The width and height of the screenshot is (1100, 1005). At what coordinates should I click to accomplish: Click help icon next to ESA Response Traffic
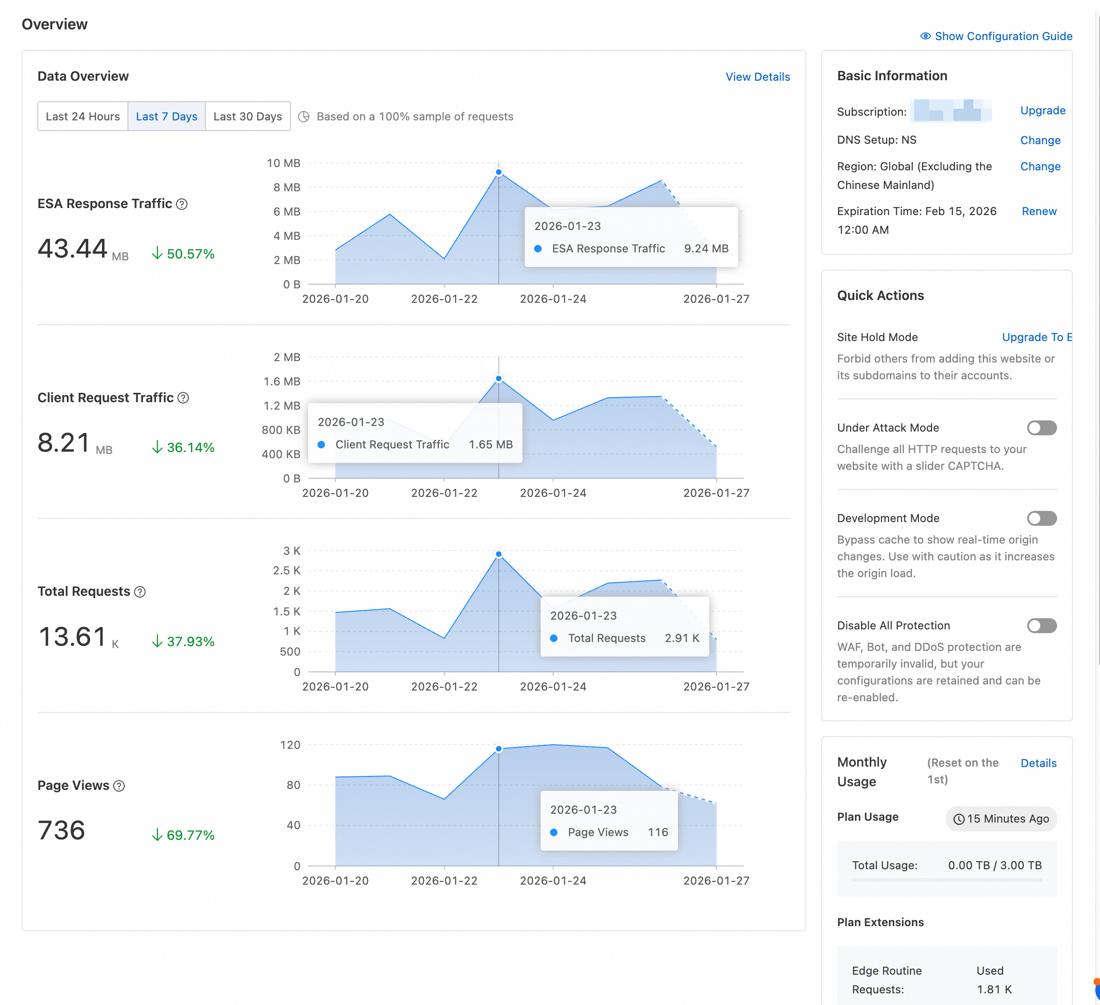(182, 204)
